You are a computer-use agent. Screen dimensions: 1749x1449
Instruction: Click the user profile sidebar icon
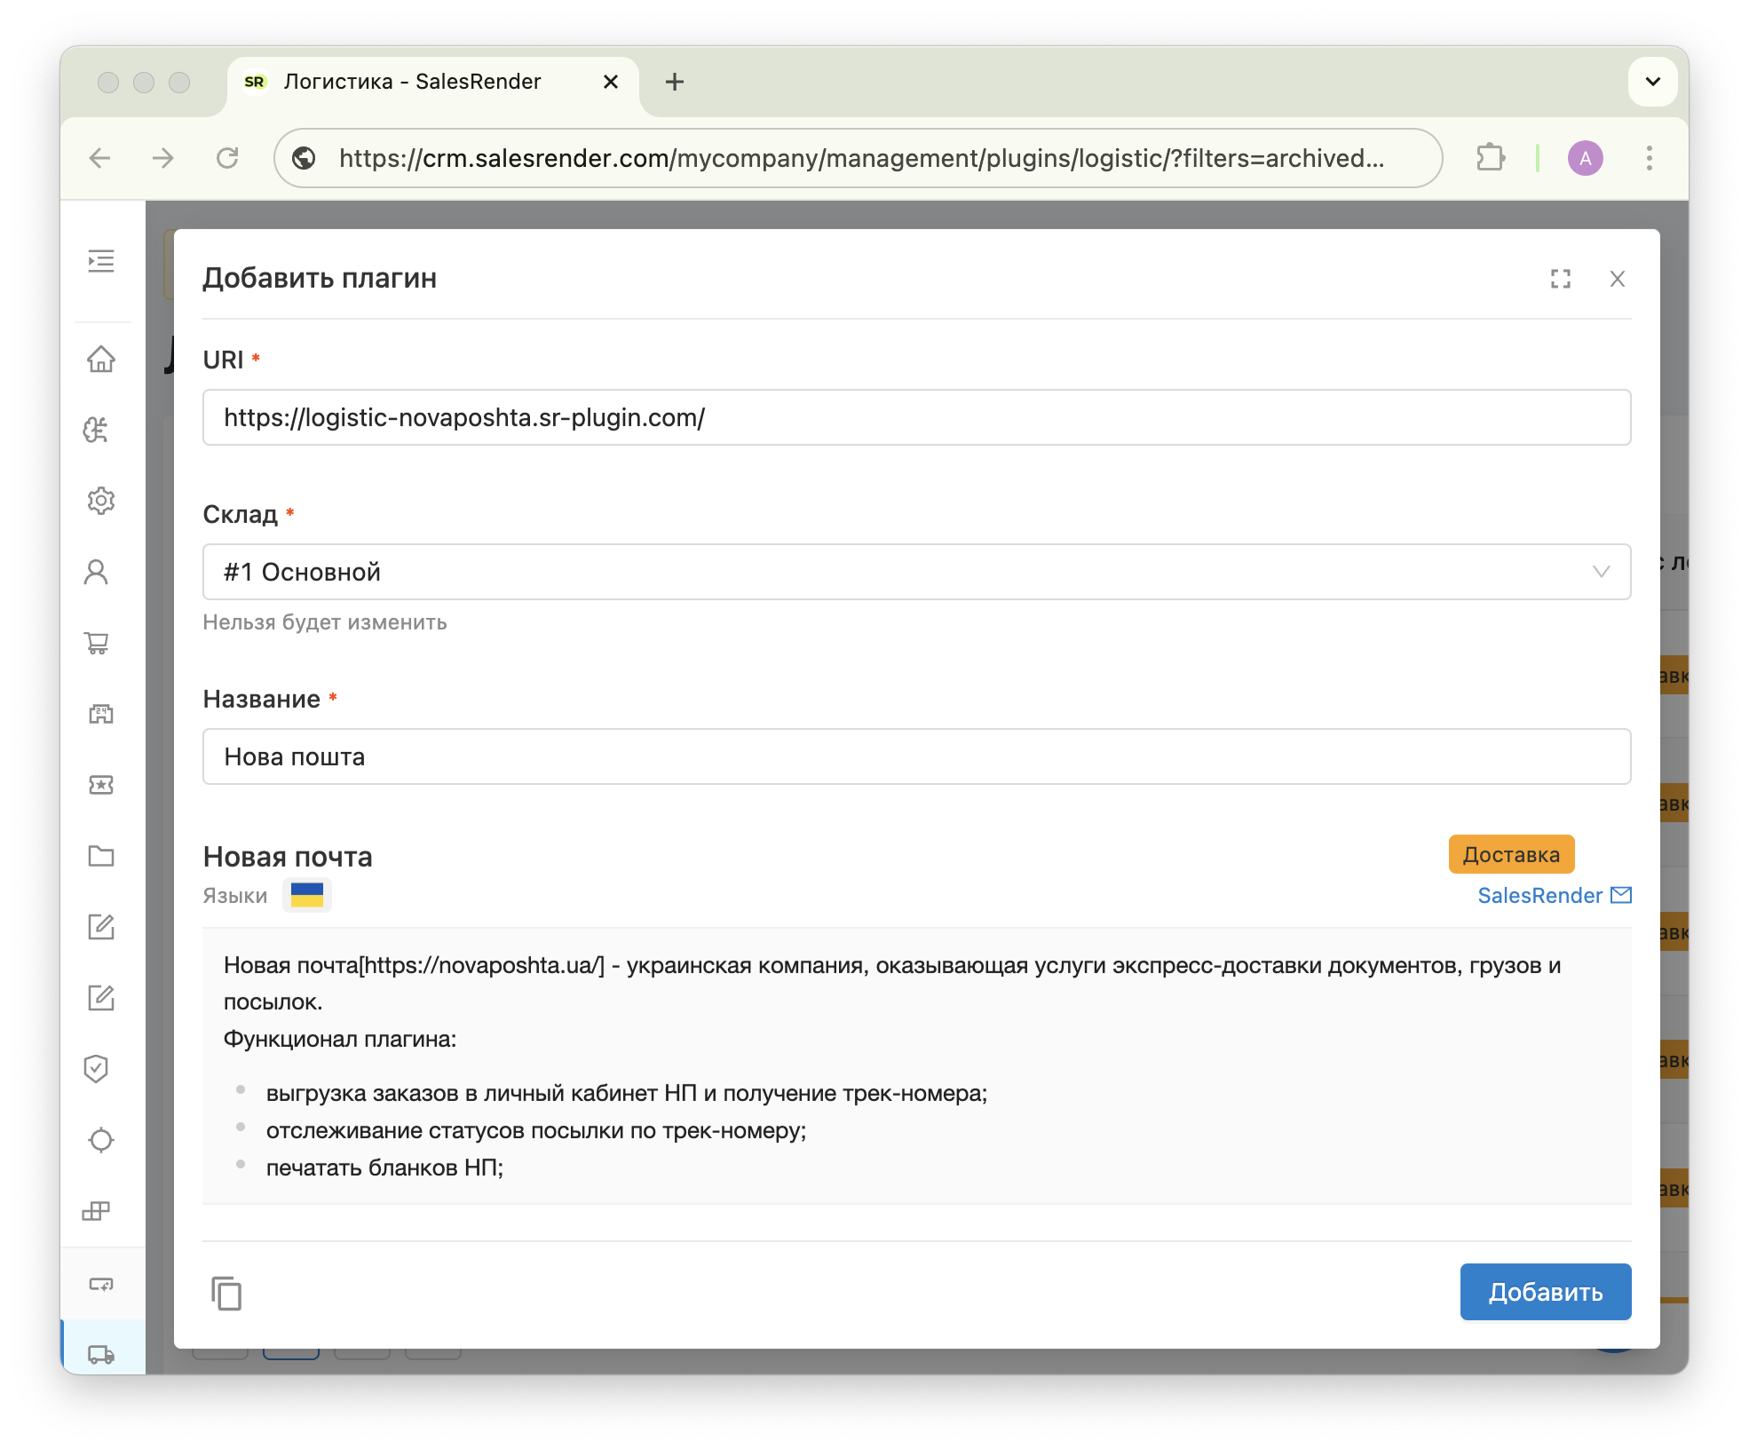tap(96, 572)
